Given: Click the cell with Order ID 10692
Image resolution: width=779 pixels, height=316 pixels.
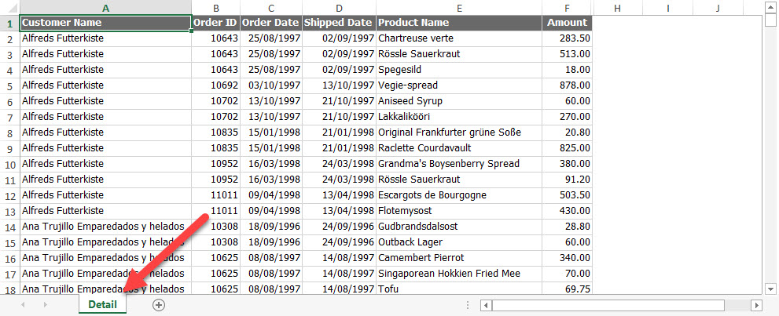Looking at the screenshot, I should point(215,85).
